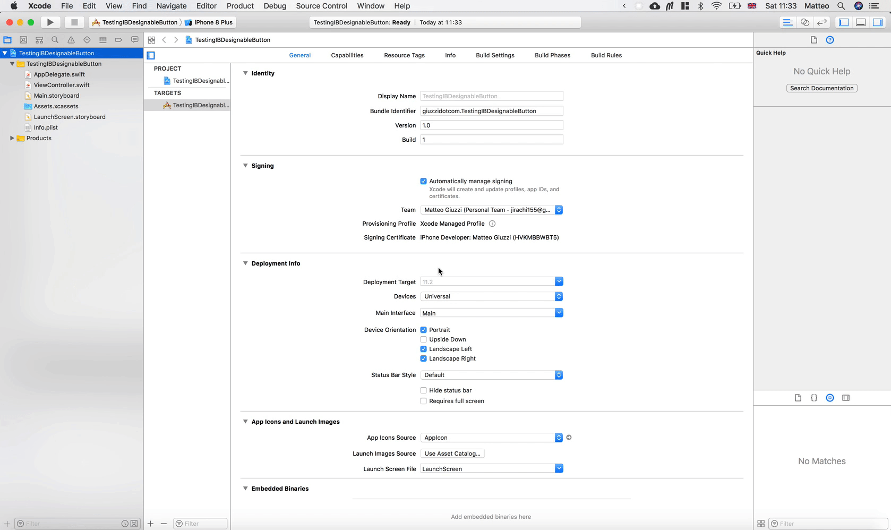Enable Requires full screen
The image size is (891, 530).
click(423, 401)
